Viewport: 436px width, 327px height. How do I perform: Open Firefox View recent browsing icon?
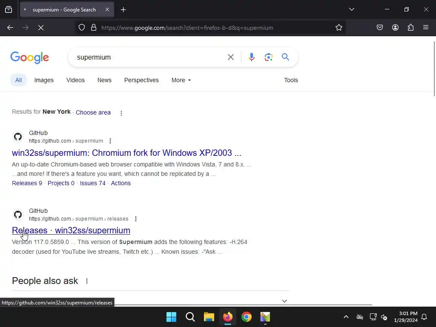(x=9, y=9)
